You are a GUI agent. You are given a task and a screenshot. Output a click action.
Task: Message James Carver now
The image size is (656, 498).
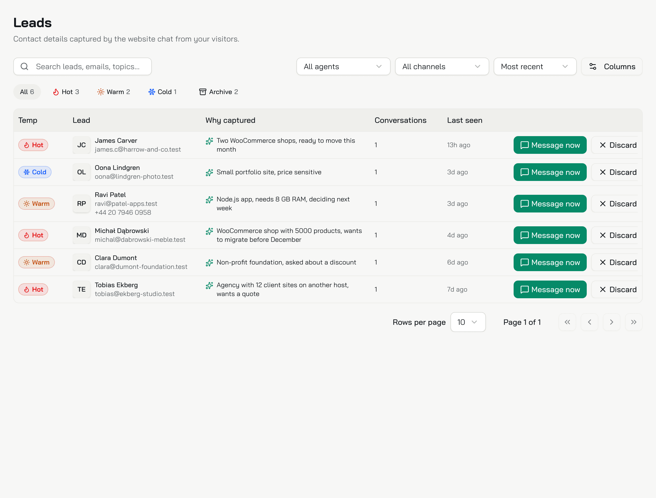tap(550, 145)
